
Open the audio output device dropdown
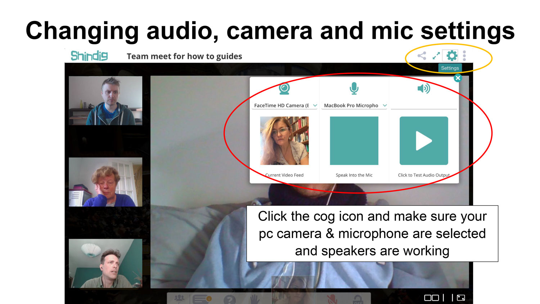click(x=424, y=105)
